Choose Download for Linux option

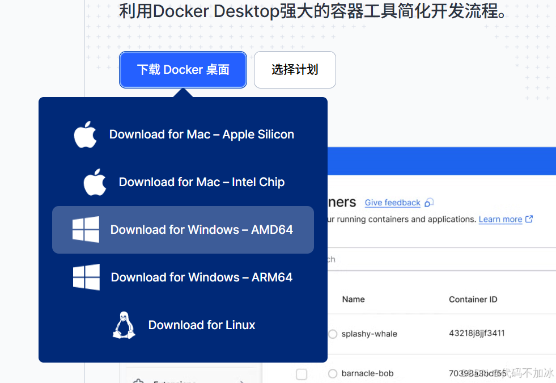click(x=183, y=325)
